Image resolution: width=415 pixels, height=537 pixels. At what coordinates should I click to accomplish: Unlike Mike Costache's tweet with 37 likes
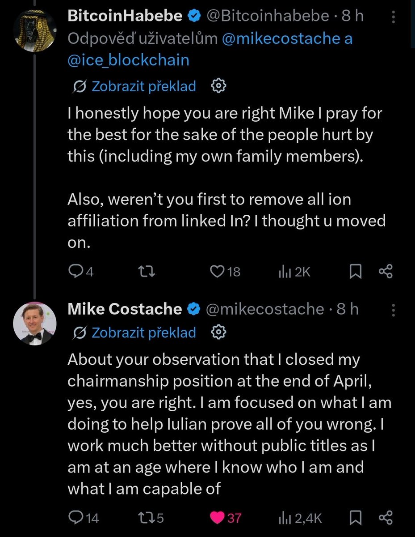[226, 518]
